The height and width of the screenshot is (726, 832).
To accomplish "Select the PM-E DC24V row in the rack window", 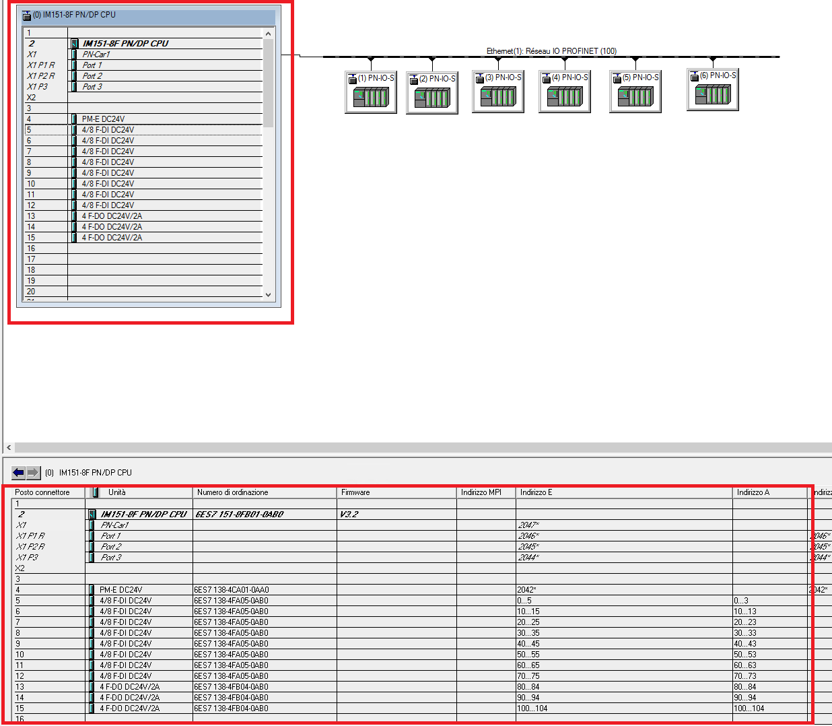I will (x=143, y=119).
